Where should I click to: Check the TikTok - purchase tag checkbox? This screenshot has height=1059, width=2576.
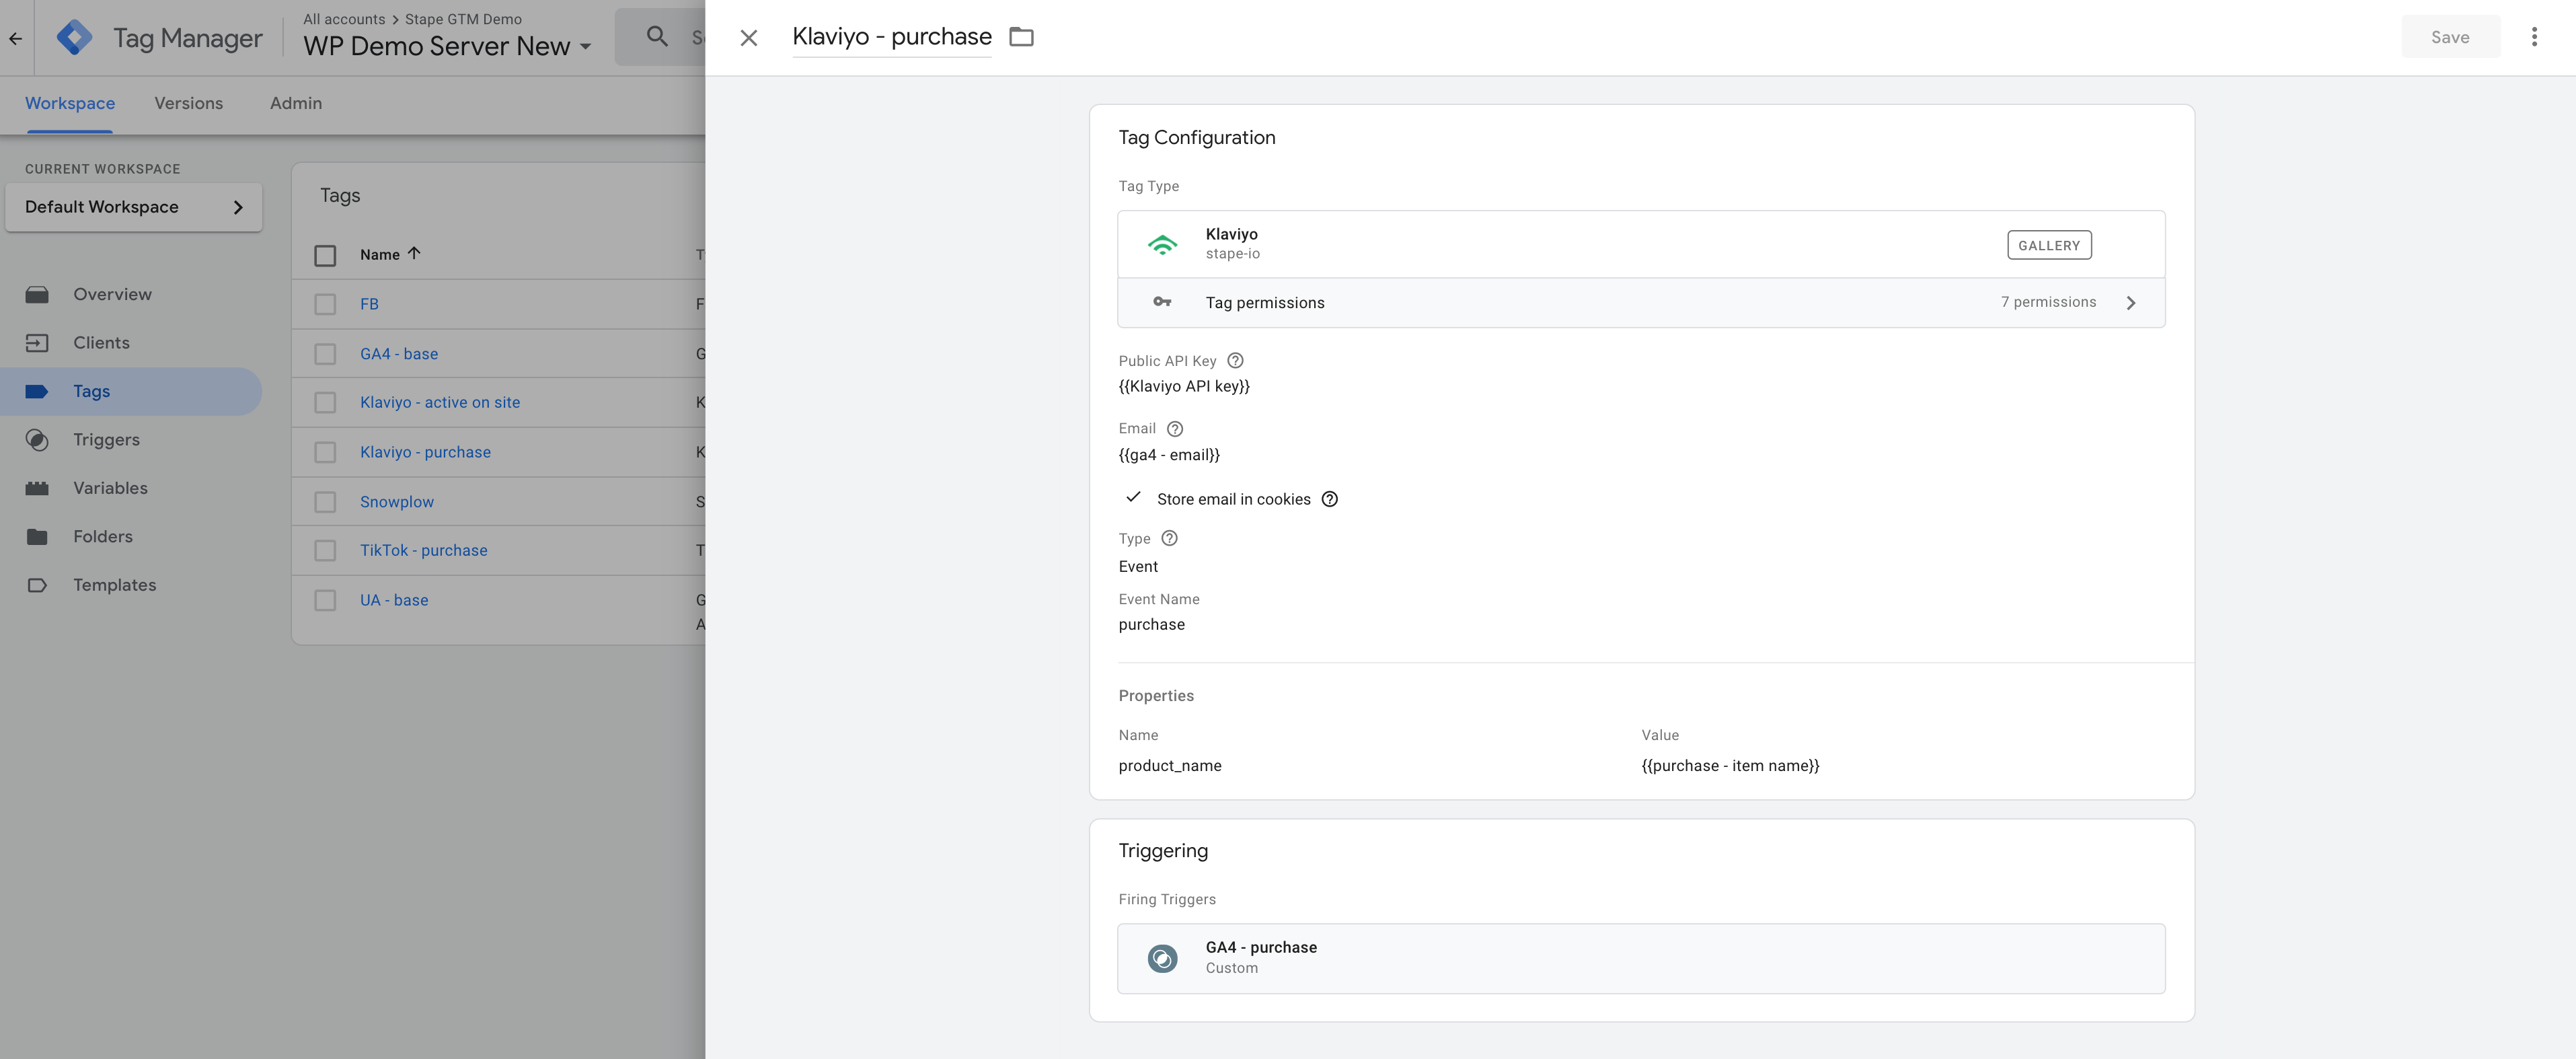pos(325,550)
